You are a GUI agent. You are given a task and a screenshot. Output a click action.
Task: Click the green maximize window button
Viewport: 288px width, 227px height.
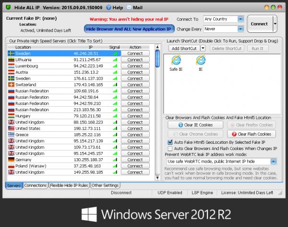click(x=273, y=7)
